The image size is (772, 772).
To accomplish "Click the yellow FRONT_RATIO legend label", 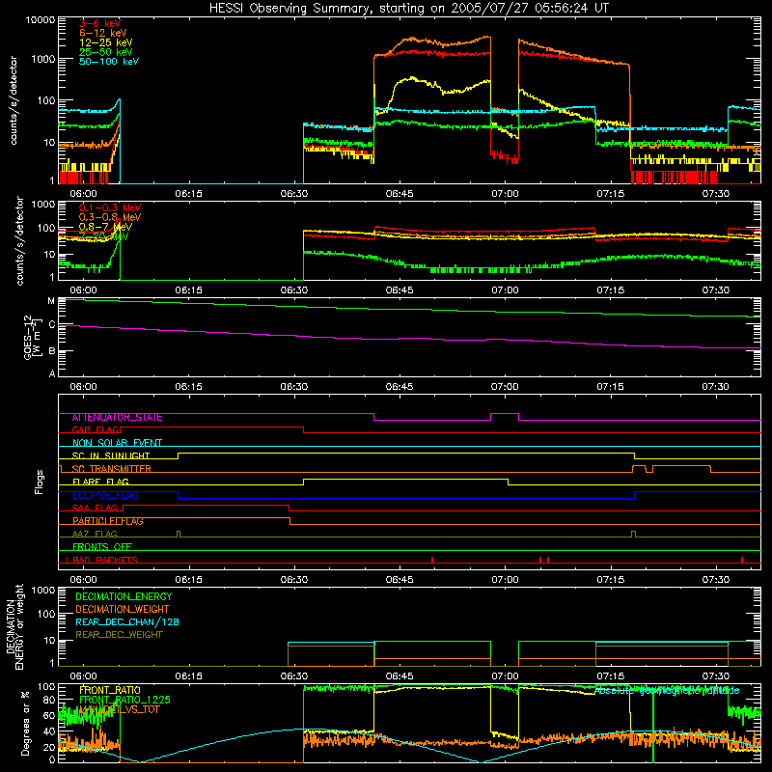I will [110, 691].
